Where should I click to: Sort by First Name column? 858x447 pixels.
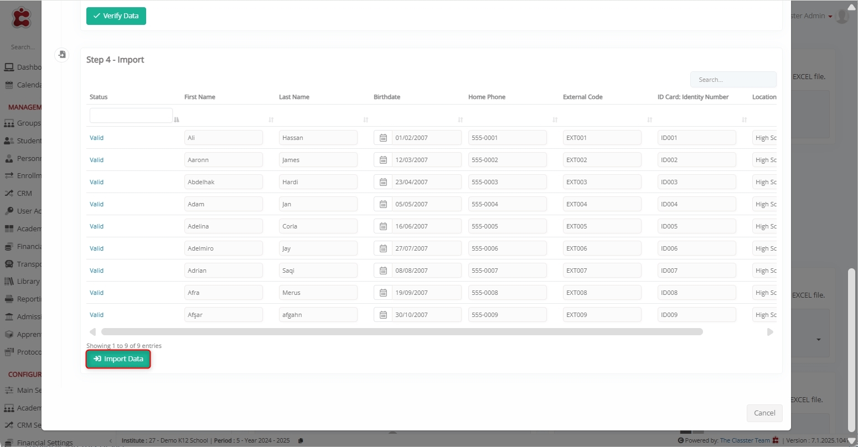271,119
